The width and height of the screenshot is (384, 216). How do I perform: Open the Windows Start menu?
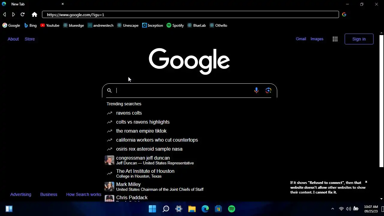point(152,209)
